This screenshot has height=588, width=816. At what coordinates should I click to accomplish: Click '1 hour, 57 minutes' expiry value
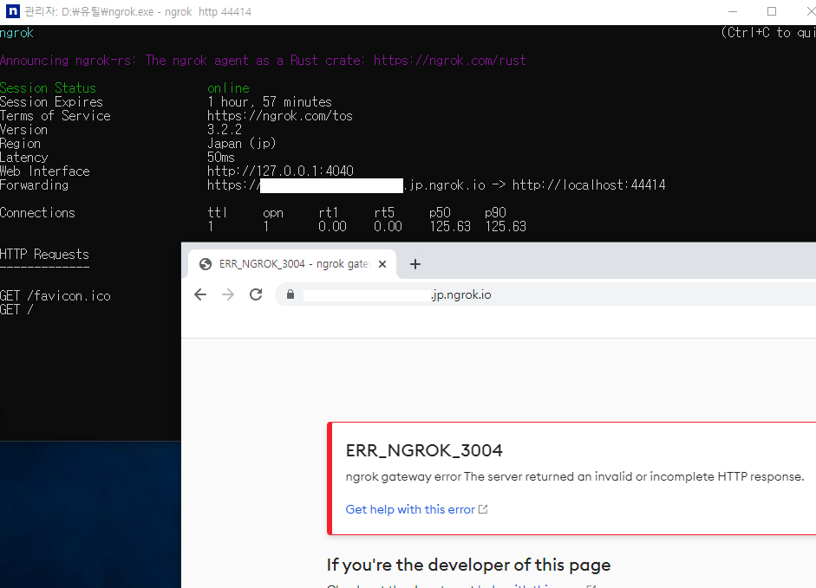click(270, 102)
